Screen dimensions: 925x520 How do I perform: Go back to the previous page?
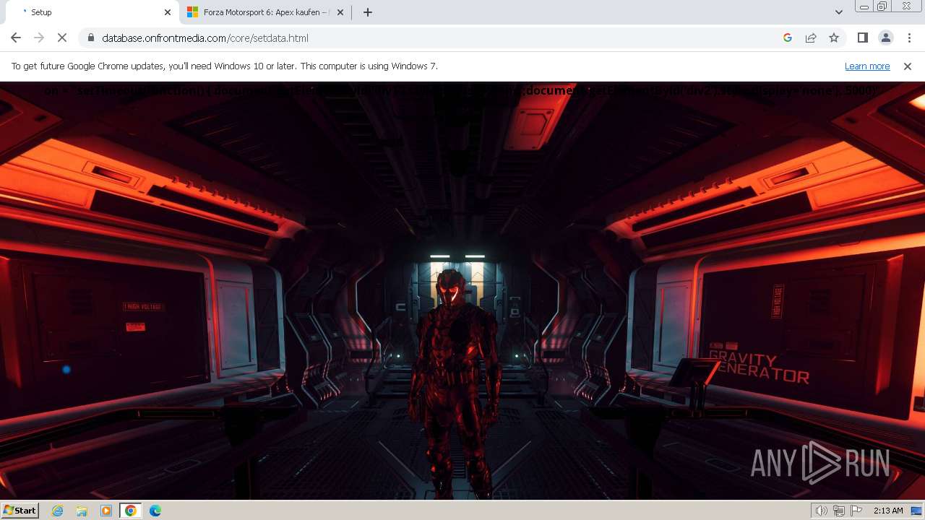[x=16, y=38]
